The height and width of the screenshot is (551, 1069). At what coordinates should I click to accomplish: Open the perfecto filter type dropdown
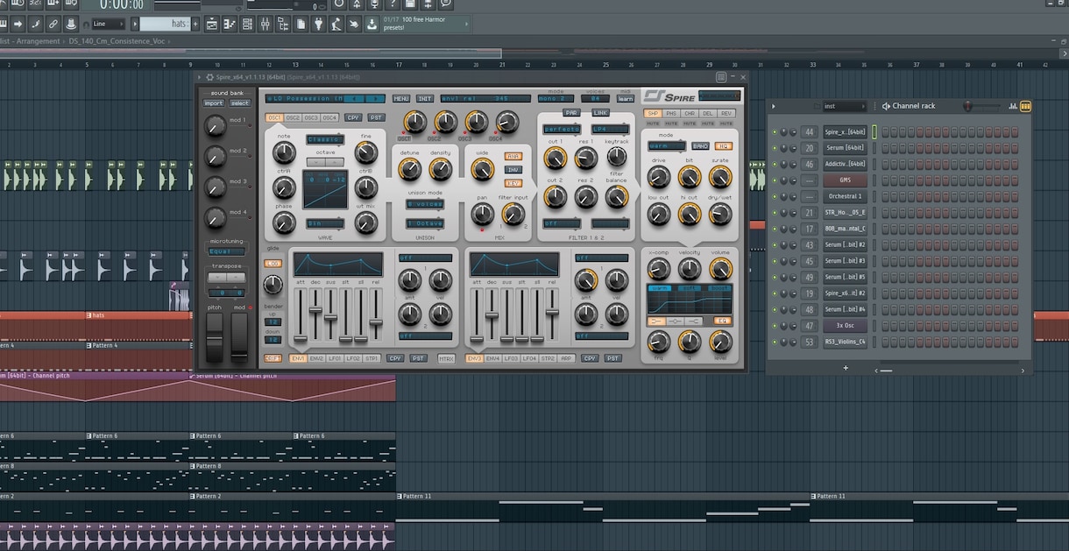point(562,129)
